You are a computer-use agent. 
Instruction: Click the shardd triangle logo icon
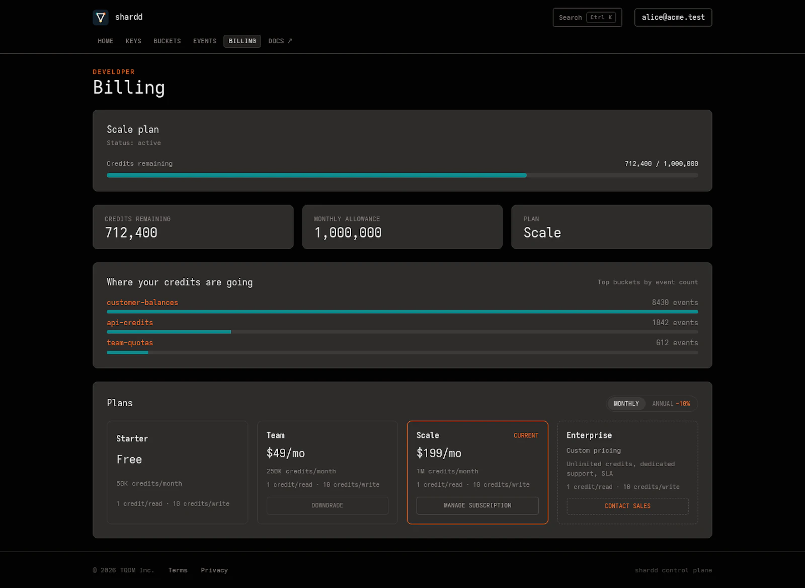pos(101,18)
